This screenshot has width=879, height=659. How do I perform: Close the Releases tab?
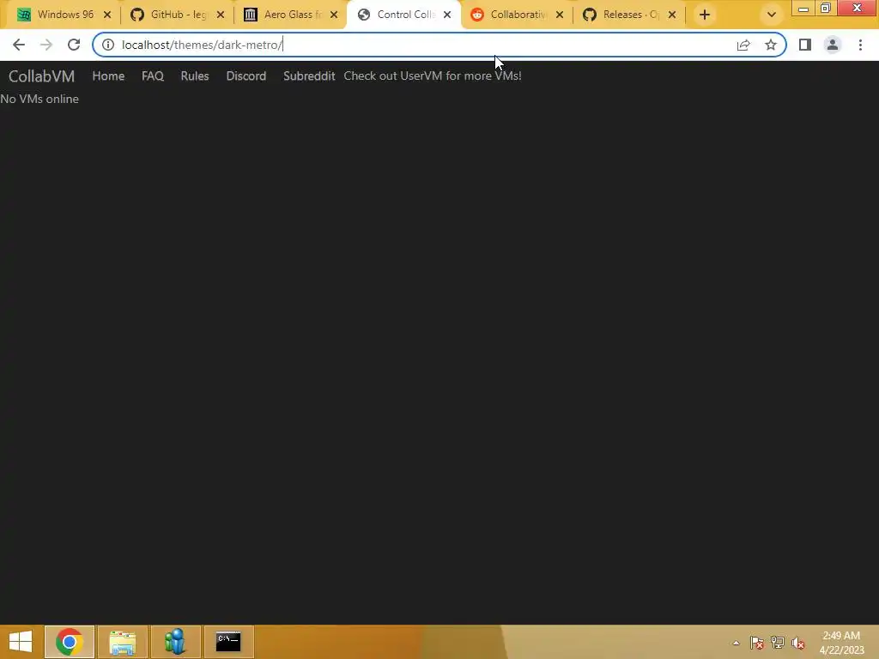click(x=672, y=15)
